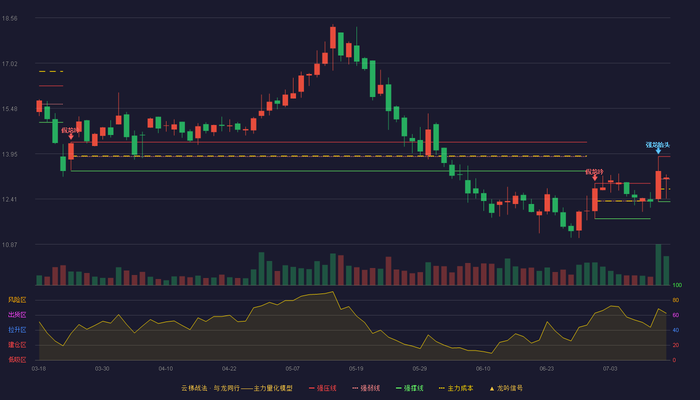Click the indicator scale value 100
Viewport: 700px width, 400px height.
click(x=677, y=285)
